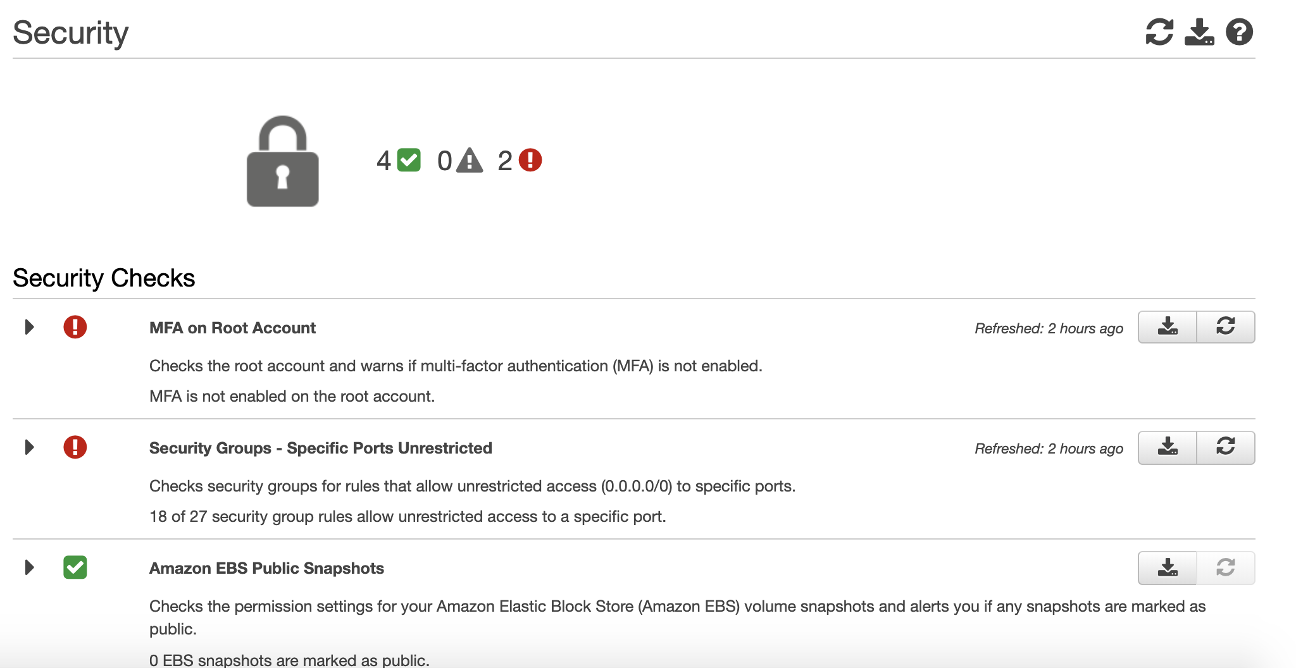Click green check icon beside EBS Snapshots
This screenshot has width=1296, height=668.
pyautogui.click(x=75, y=567)
